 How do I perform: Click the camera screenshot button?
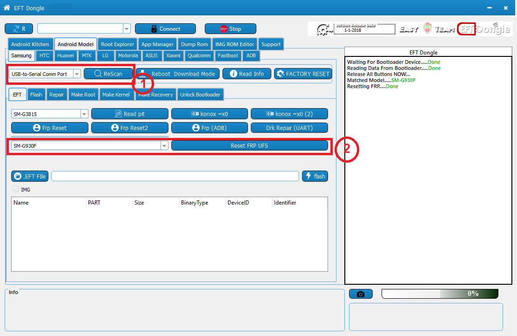[x=361, y=294]
